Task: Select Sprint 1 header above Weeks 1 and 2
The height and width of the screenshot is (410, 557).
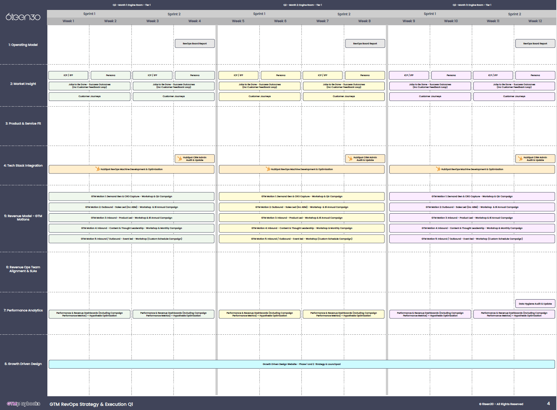Action: point(89,14)
